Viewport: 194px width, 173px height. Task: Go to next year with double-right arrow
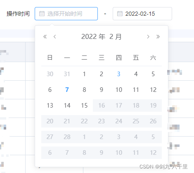pos(158,37)
